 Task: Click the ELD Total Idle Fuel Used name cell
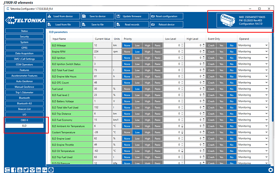(x=72, y=107)
